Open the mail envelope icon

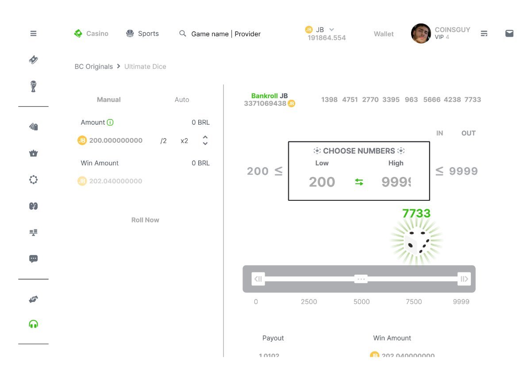click(509, 34)
